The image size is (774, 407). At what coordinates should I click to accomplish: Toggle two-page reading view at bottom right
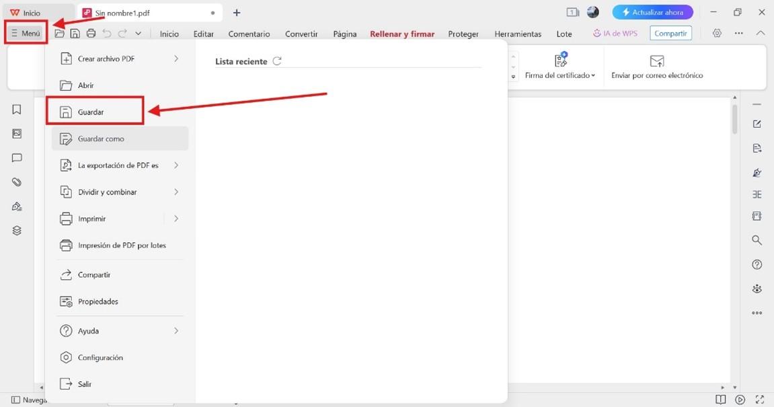tap(720, 399)
